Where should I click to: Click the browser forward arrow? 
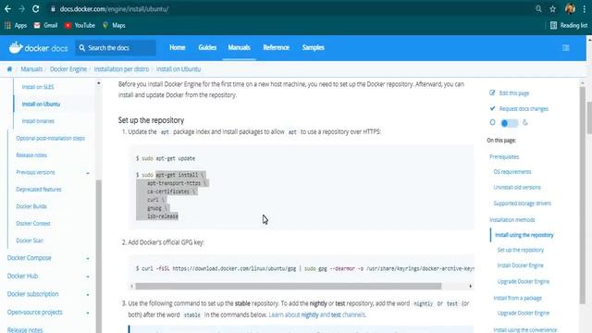click(21, 8)
